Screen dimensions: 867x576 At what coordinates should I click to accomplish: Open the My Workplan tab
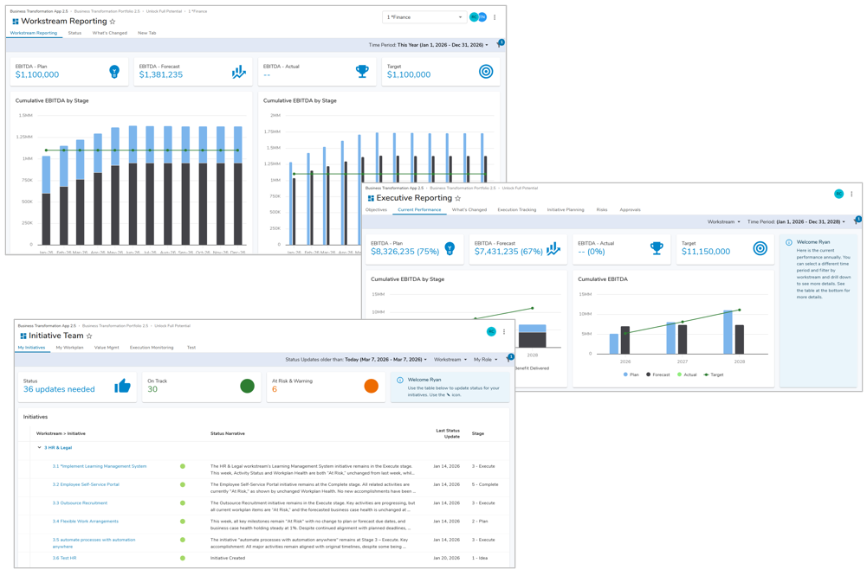tap(69, 348)
